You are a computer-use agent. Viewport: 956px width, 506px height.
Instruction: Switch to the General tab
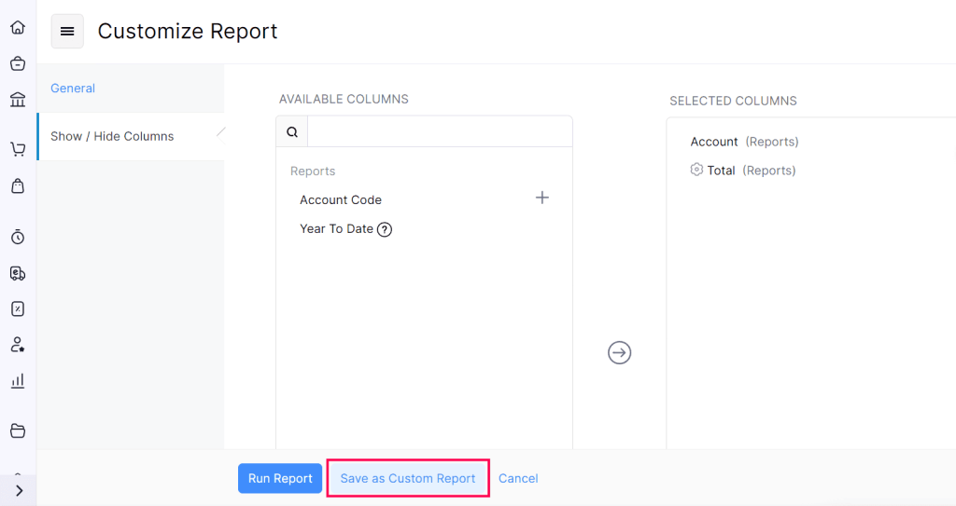tap(73, 89)
